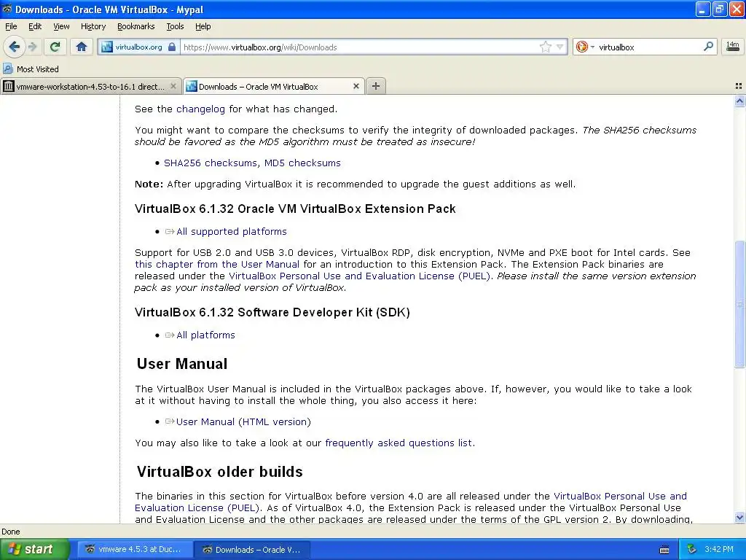This screenshot has width=746, height=560.
Task: Open the PUEL link under older builds
Action: click(411, 502)
